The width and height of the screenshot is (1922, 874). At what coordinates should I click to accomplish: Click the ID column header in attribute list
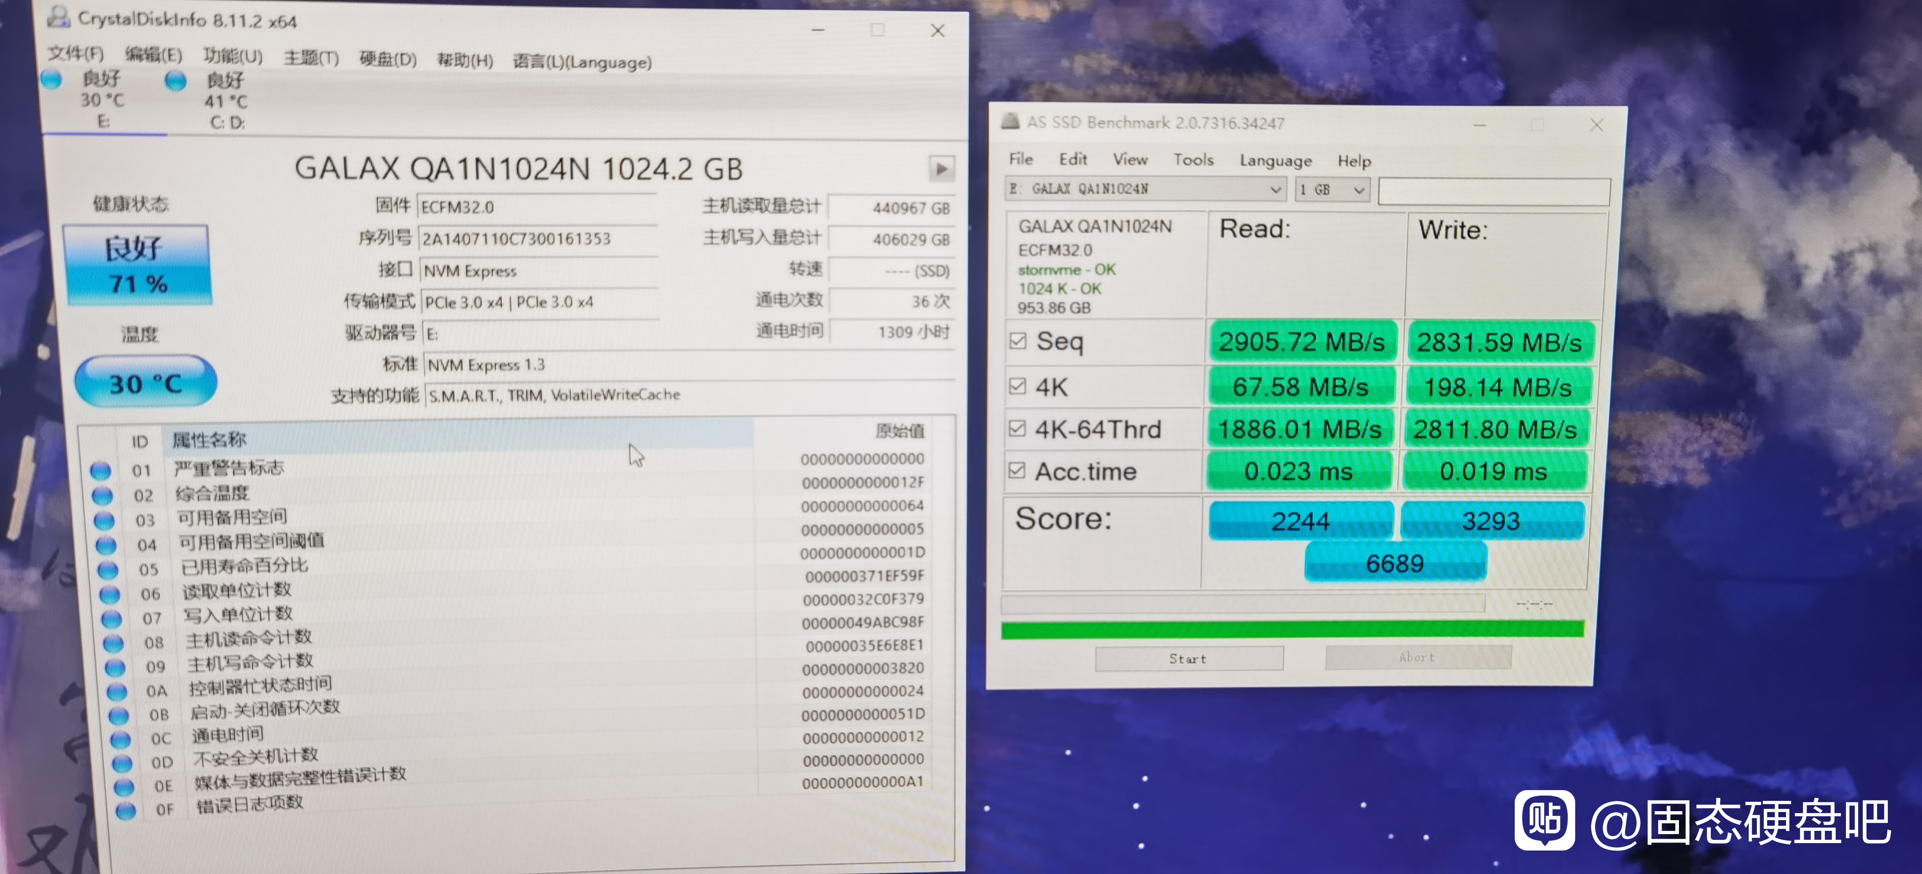coord(140,442)
